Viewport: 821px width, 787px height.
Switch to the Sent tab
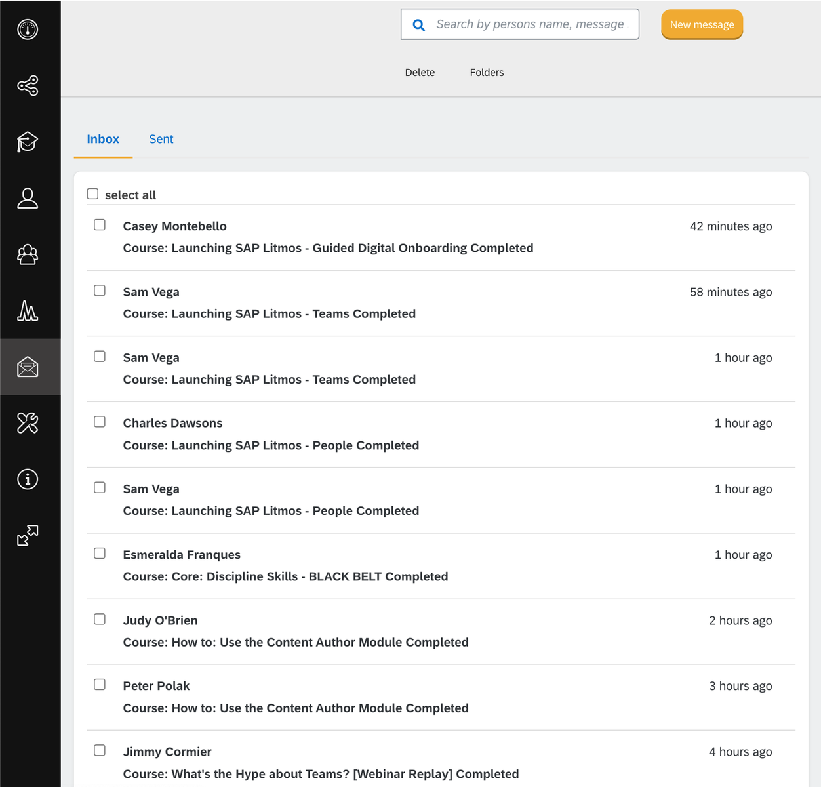[x=161, y=139]
